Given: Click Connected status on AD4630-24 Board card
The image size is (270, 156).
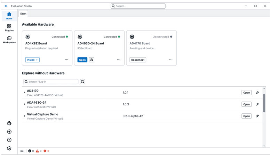Looking at the screenshot, I should click(110, 37).
